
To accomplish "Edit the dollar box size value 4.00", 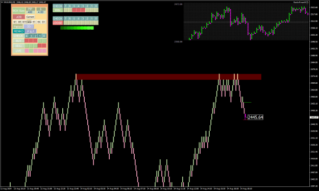I will pos(41,12).
